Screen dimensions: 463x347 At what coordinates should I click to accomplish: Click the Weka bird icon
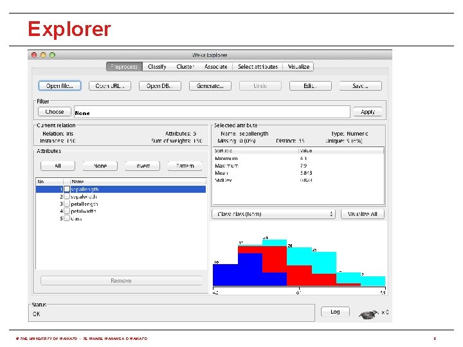click(368, 314)
